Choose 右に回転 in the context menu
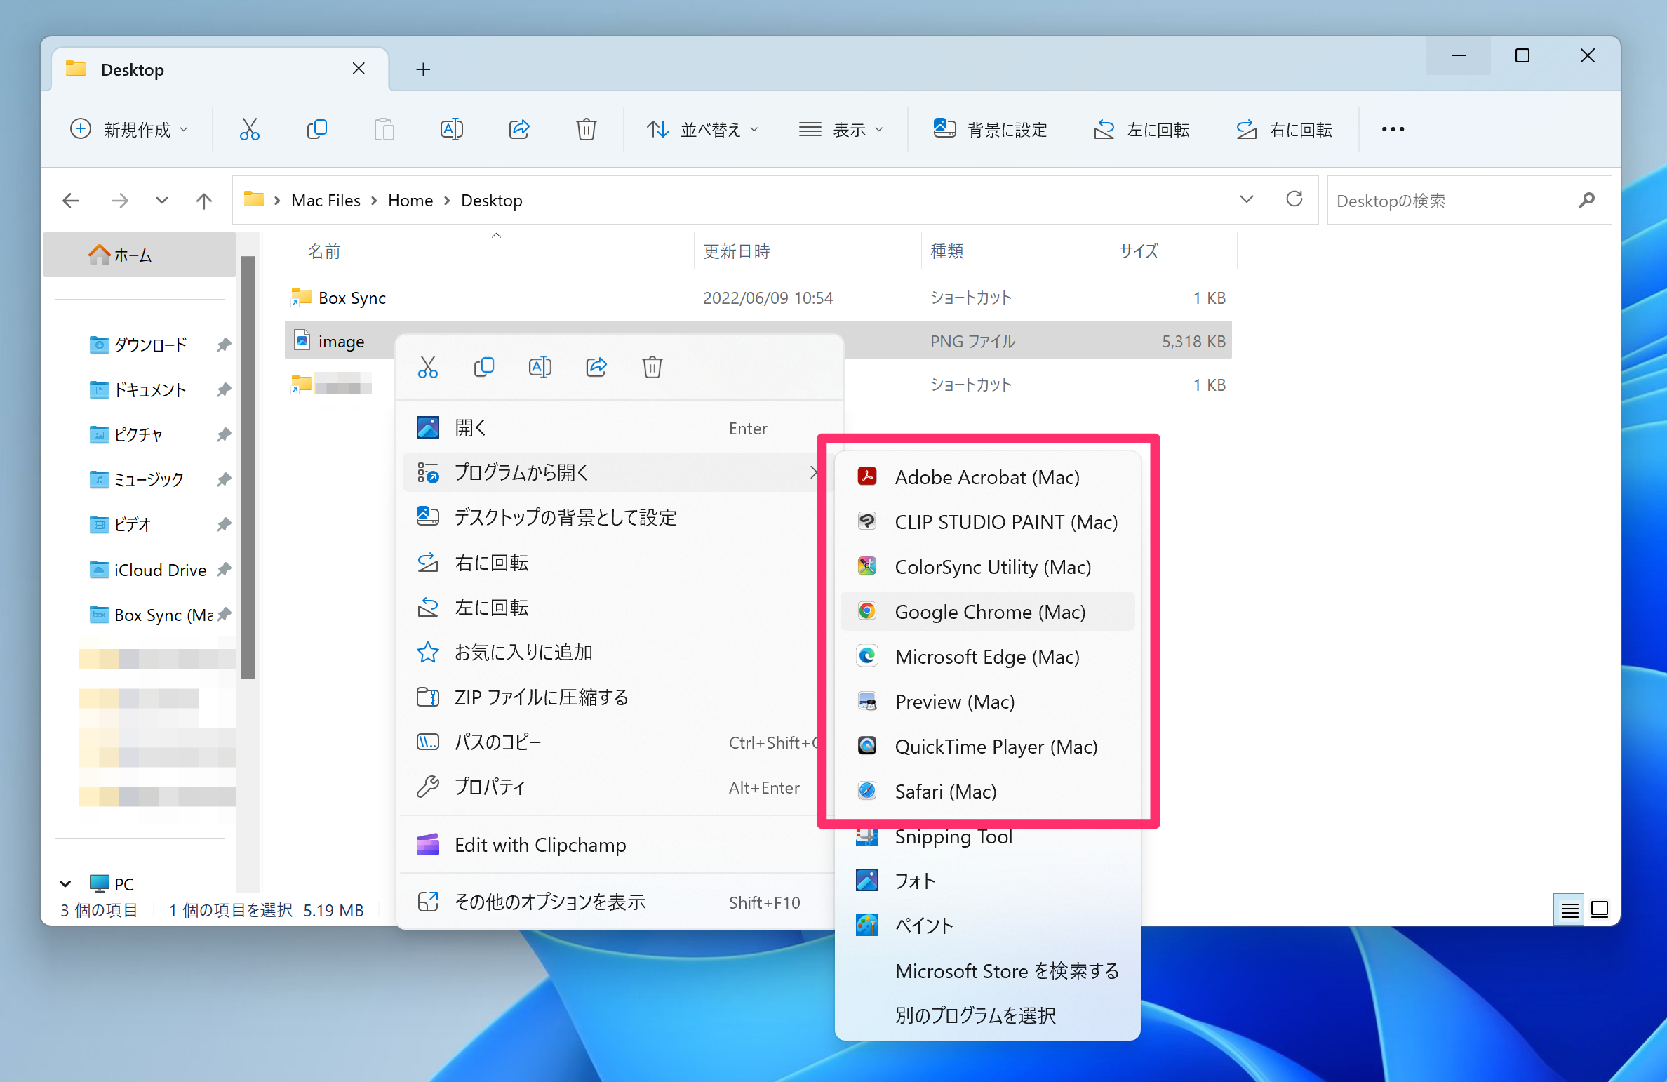Image resolution: width=1667 pixels, height=1082 pixels. 619,562
